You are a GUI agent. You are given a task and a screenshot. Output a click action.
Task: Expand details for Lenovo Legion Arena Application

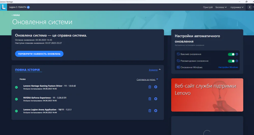click(156, 111)
